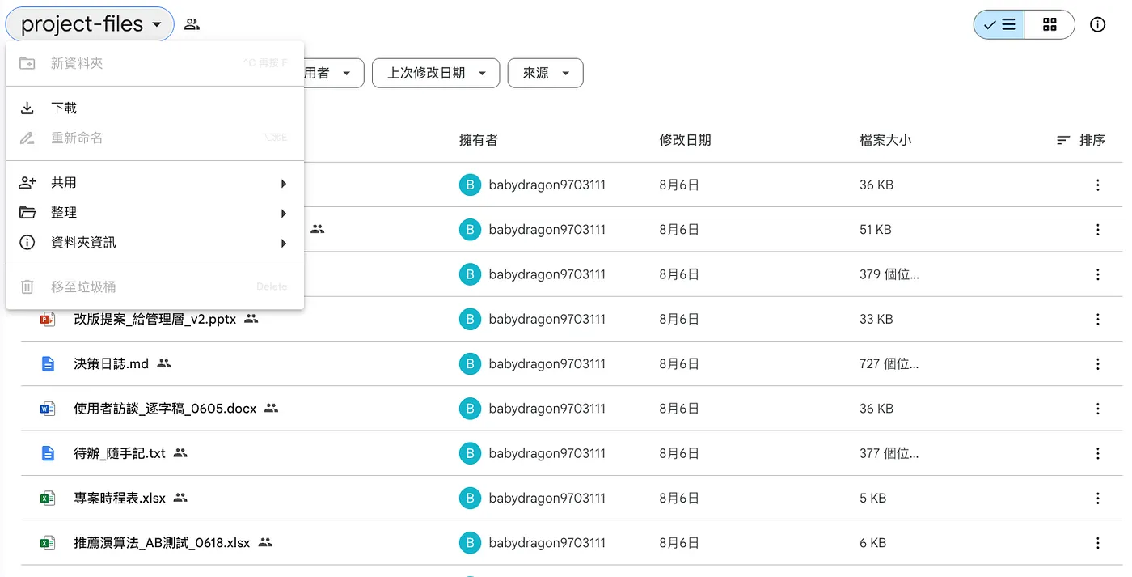Click the 擁有者 column header
Screen dimensions: 1132x577
pos(478,140)
